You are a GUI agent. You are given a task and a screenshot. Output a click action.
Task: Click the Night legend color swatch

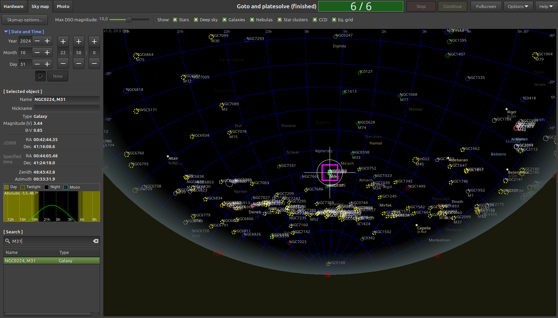tap(46, 187)
